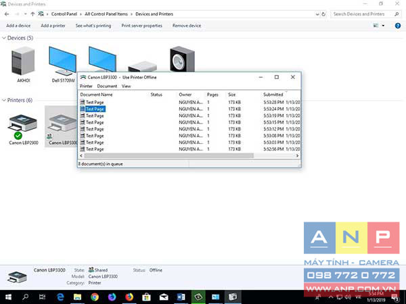Select Test Page submitted at 5:52:56 PM
406x304 pixels.
[x=189, y=149]
